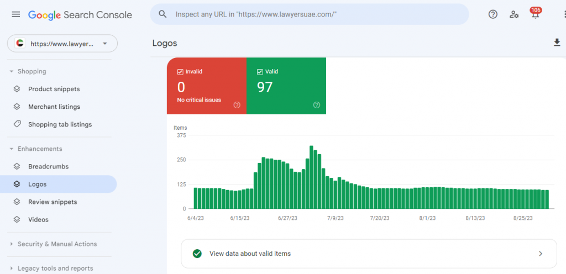Download the Logos report via export icon
Viewport: 566px width, 274px height.
tap(557, 43)
